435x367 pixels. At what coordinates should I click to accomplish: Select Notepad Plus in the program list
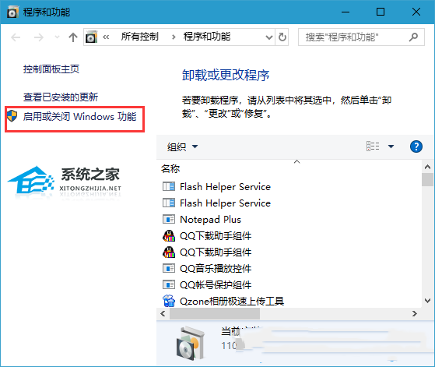click(210, 220)
